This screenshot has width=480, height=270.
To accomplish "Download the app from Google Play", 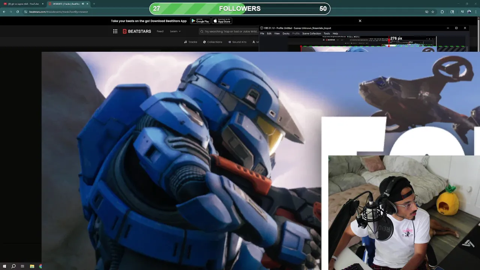I will 200,21.
